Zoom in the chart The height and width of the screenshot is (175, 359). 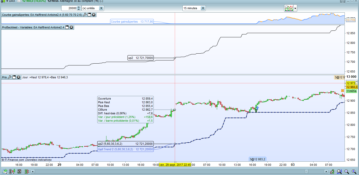click(x=354, y=172)
